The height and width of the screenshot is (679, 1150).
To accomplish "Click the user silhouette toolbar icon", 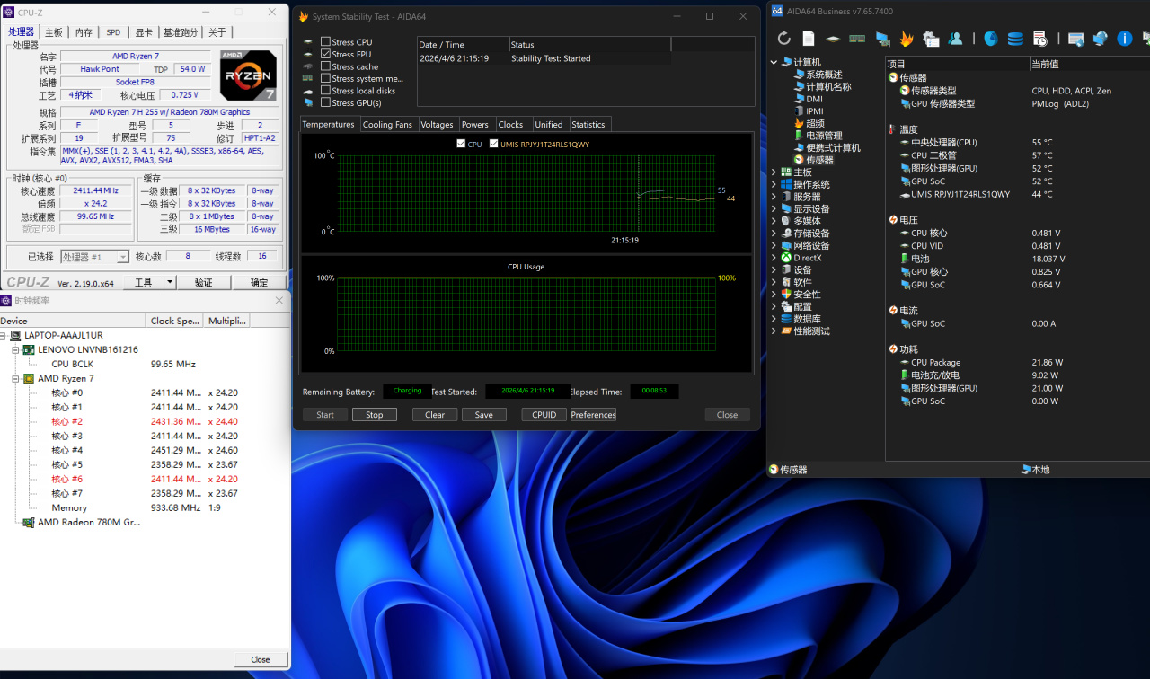I will click(x=956, y=39).
